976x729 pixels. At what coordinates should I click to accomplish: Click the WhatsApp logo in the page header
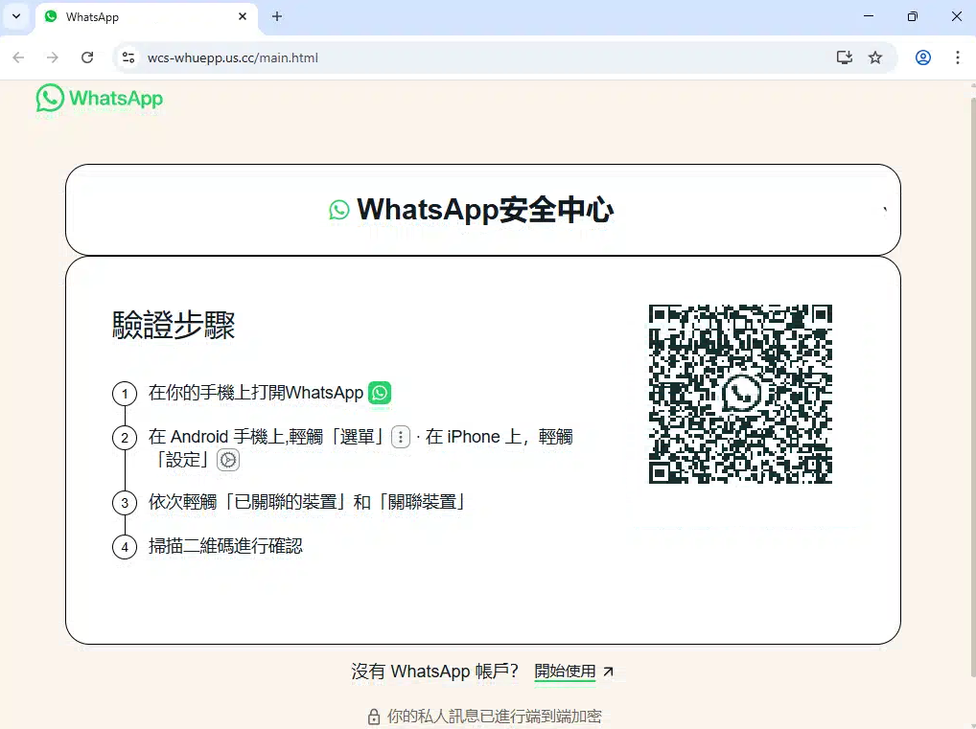(x=100, y=99)
